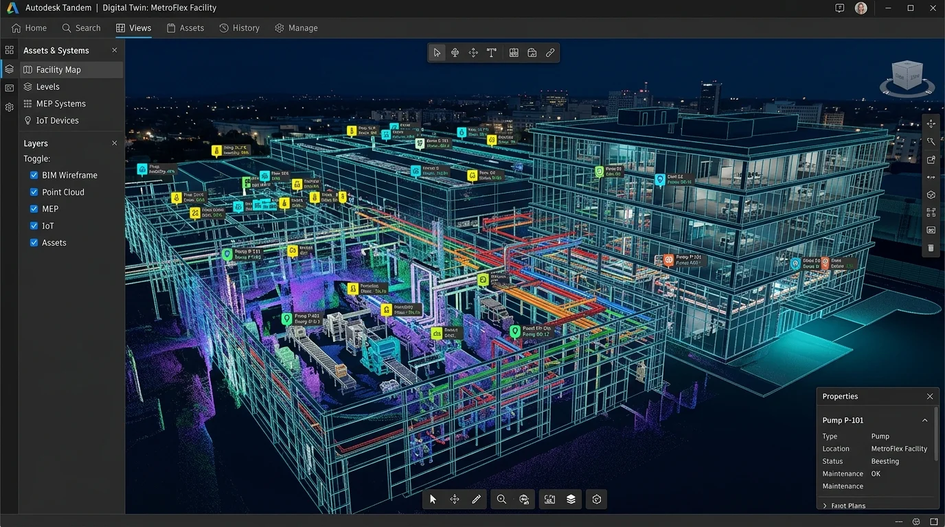Open the grid table tool in top toolbar
Image resolution: width=945 pixels, height=527 pixels.
pyautogui.click(x=514, y=53)
